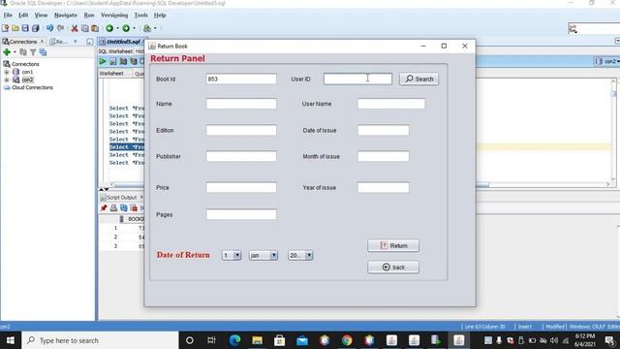Screen dimensions: 620x349
Task: Expand the con2 connection node
Action: coord(7,79)
